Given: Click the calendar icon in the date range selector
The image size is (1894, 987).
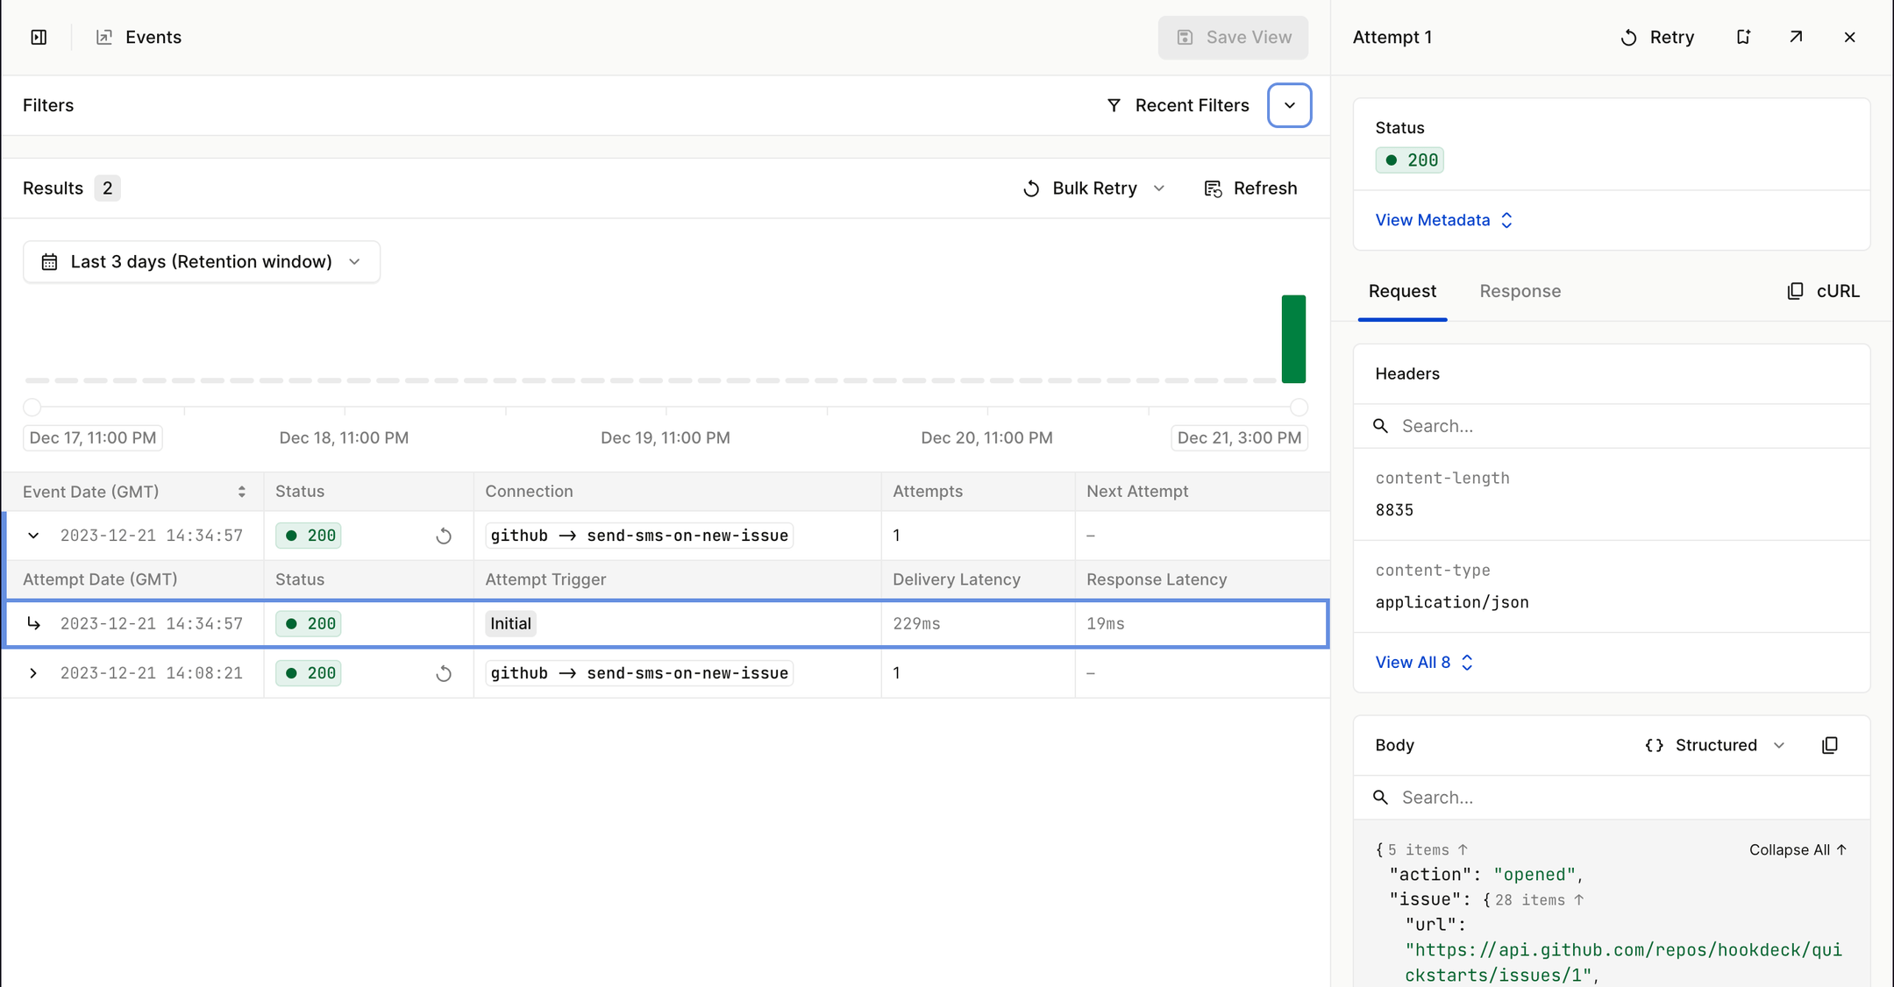Looking at the screenshot, I should click(x=49, y=261).
